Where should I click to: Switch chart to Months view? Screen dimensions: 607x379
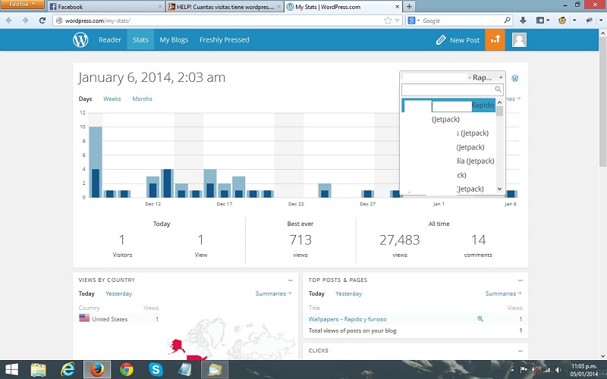[142, 99]
